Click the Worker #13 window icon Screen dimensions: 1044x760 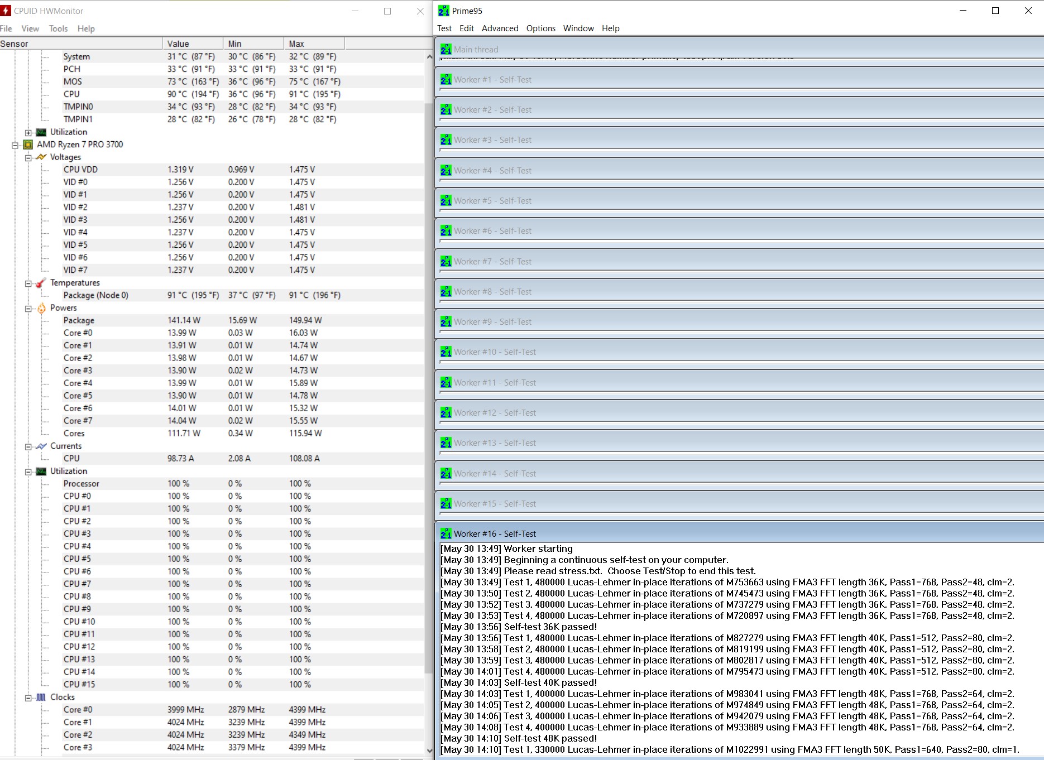click(446, 442)
